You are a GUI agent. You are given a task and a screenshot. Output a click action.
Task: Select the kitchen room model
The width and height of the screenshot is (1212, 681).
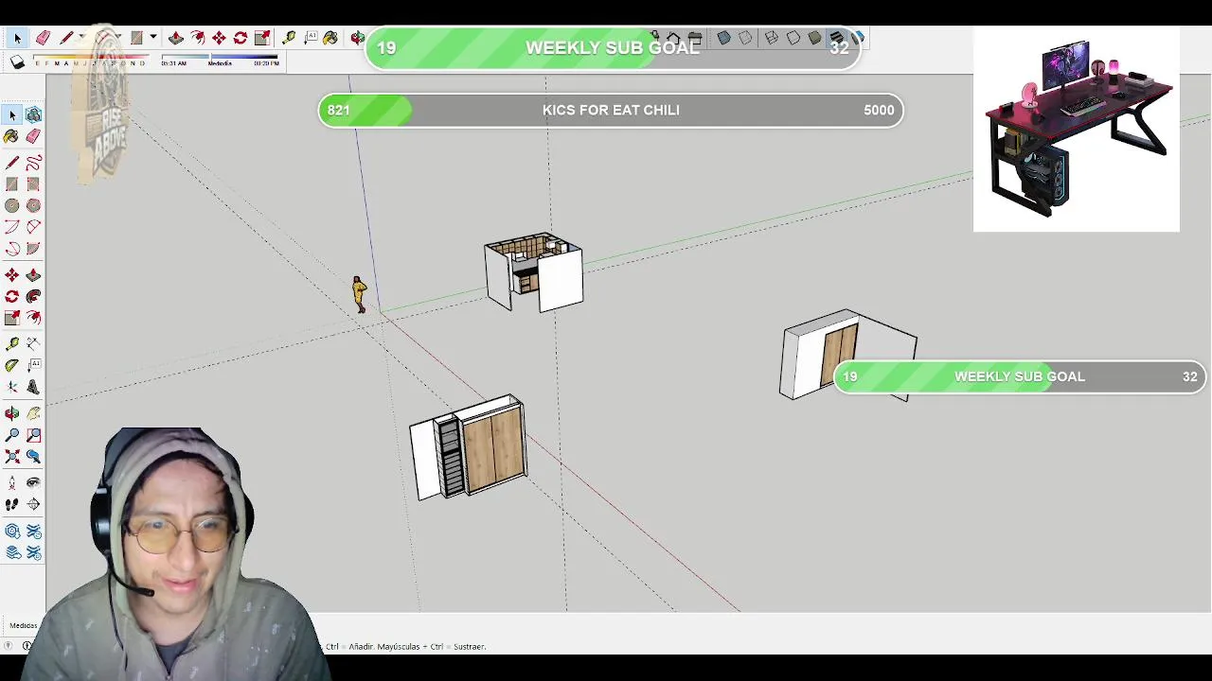[534, 272]
